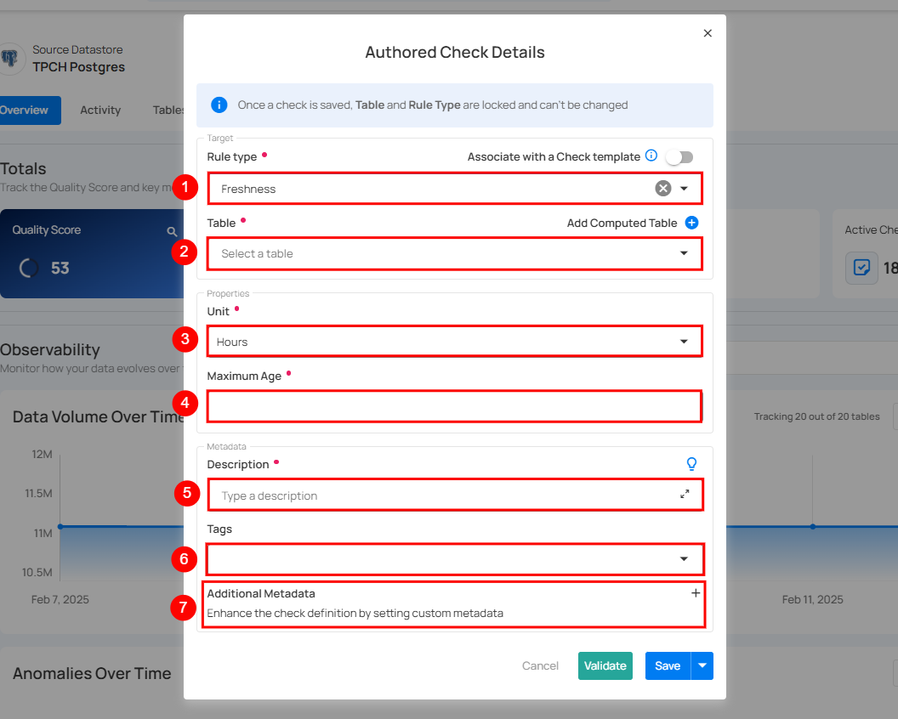
Task: Open the Tags dropdown
Action: 454,559
